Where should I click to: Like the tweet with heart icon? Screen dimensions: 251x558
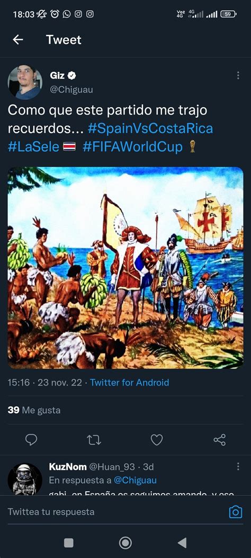157,440
